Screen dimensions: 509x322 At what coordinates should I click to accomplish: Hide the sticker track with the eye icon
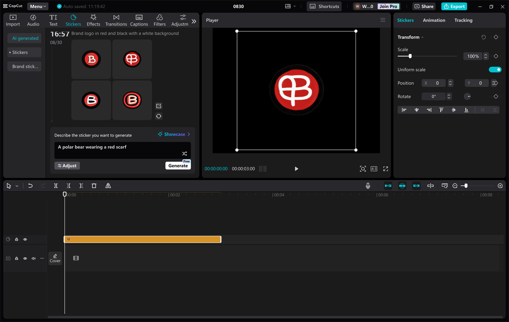click(x=25, y=239)
